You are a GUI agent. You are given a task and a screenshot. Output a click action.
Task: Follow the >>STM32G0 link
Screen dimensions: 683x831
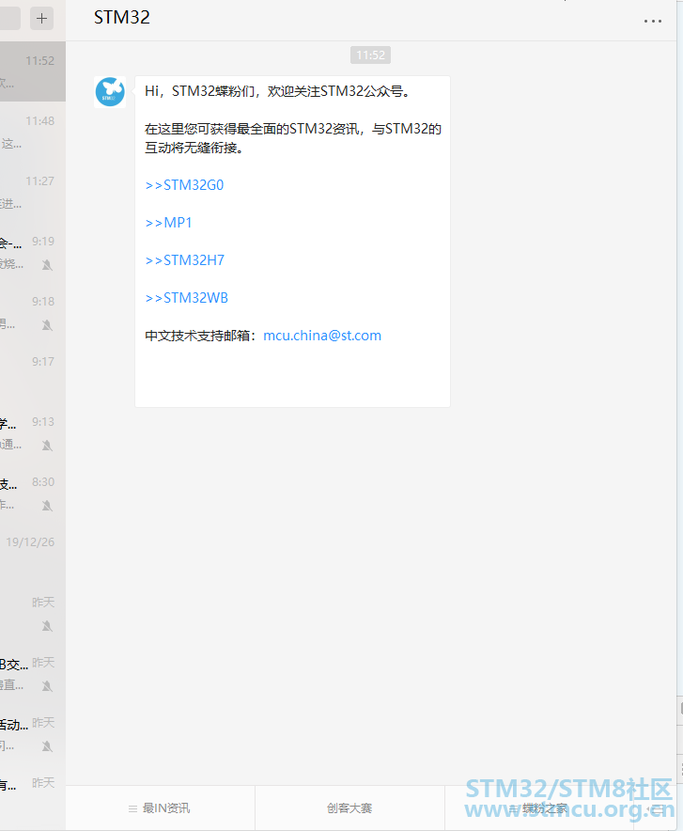pyautogui.click(x=184, y=185)
